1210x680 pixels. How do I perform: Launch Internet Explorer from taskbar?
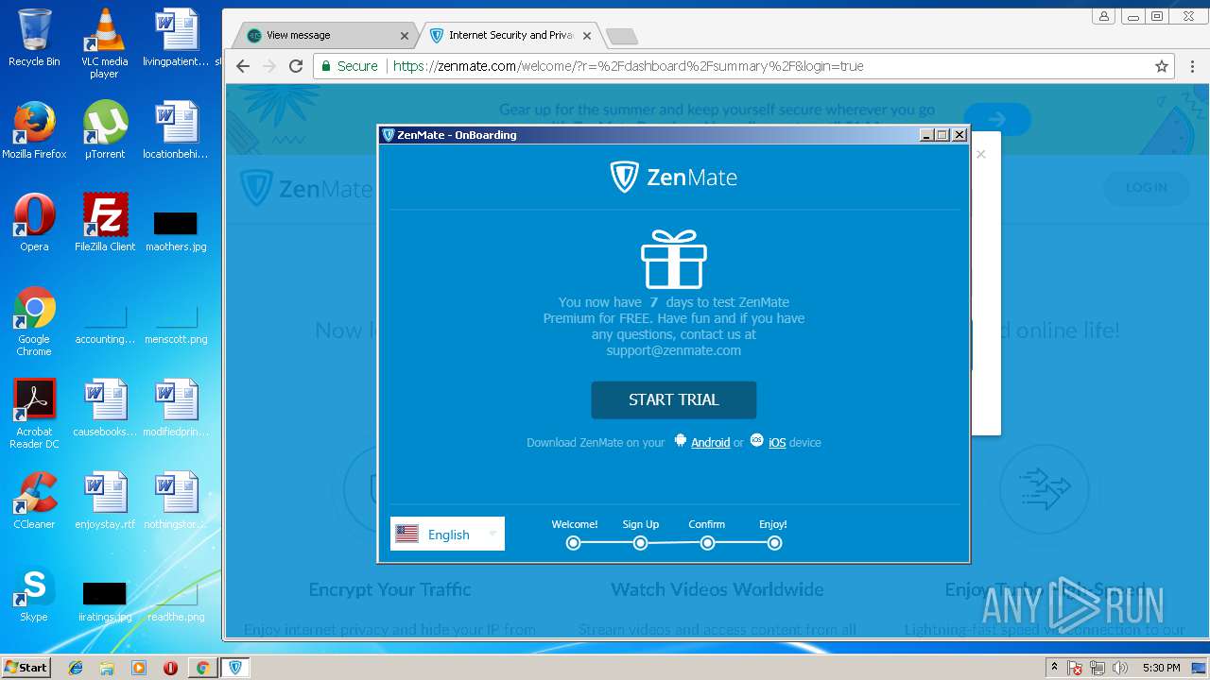(x=76, y=668)
